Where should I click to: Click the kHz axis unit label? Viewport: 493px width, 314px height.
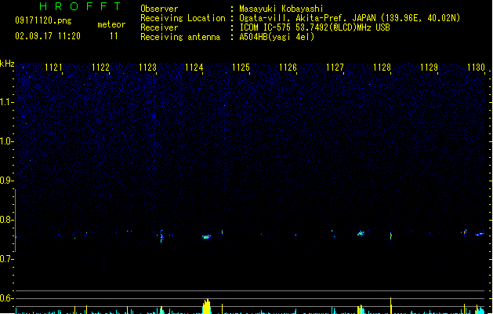[7, 64]
